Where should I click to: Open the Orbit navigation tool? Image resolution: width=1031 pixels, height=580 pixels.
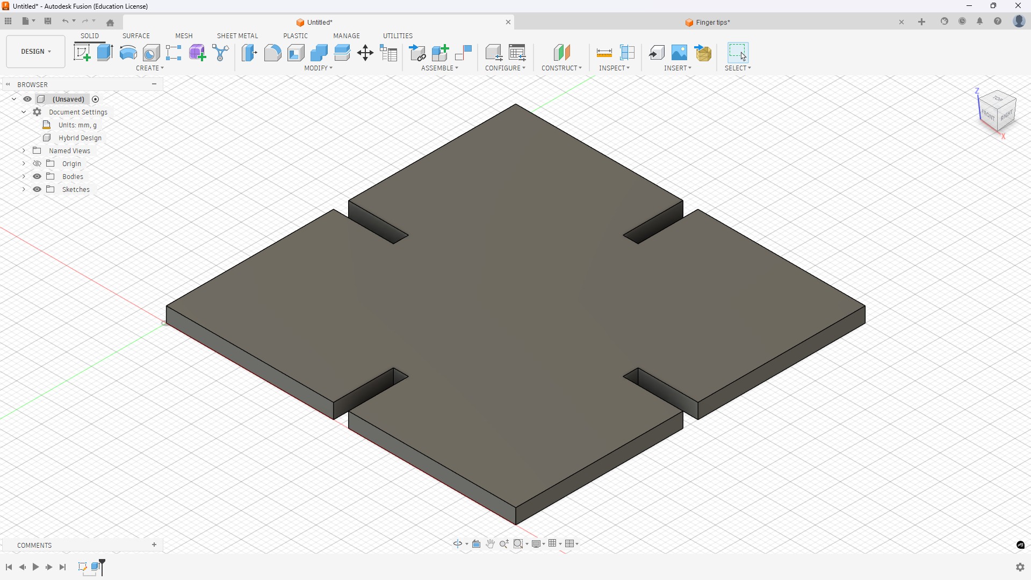point(457,544)
